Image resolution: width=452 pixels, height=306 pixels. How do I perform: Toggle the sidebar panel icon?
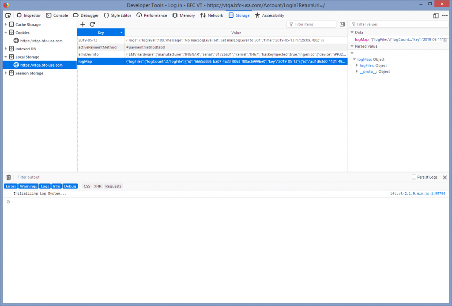(342, 24)
